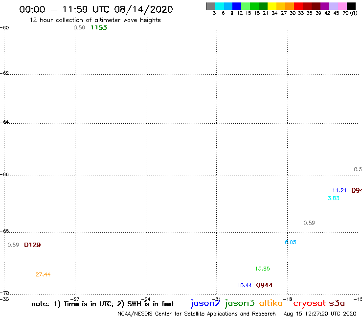Click the '-62' latitude axis label

(4, 73)
